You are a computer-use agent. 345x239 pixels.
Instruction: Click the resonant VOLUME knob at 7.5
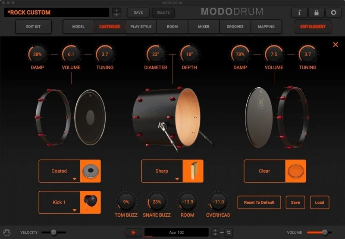tap(274, 54)
